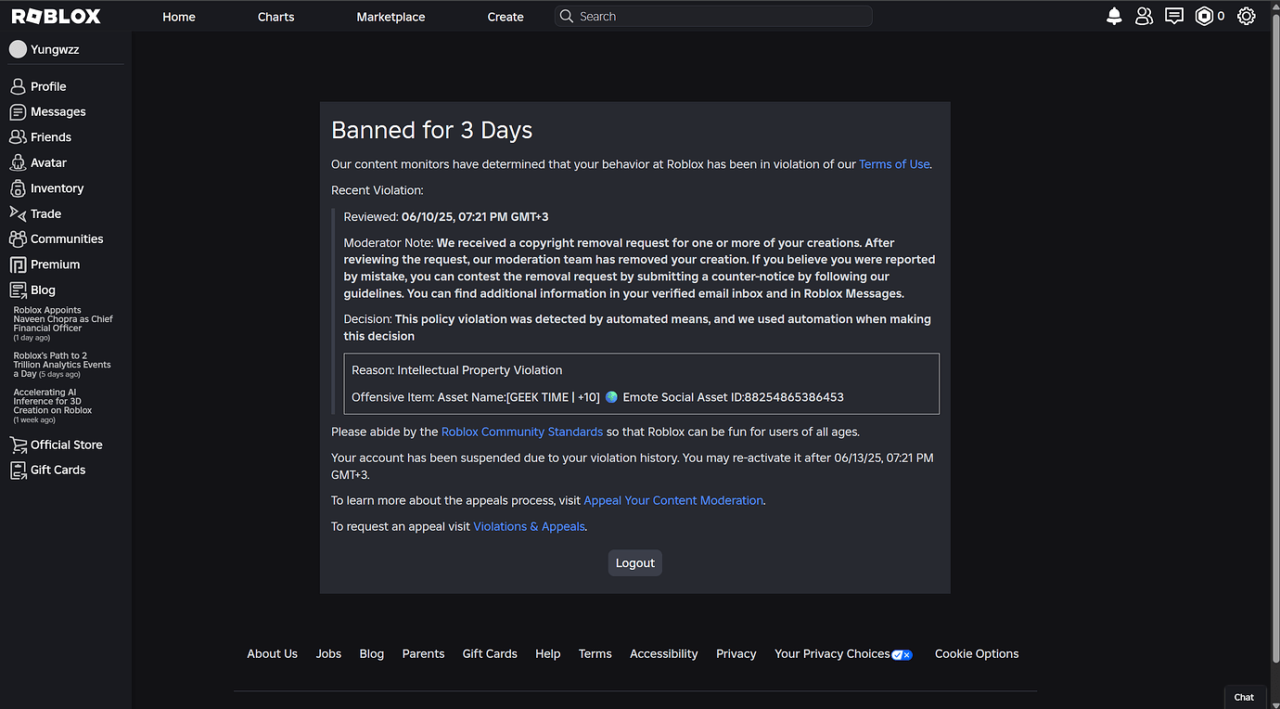Open the Terms of Use link
This screenshot has height=709, width=1280.
coord(893,163)
